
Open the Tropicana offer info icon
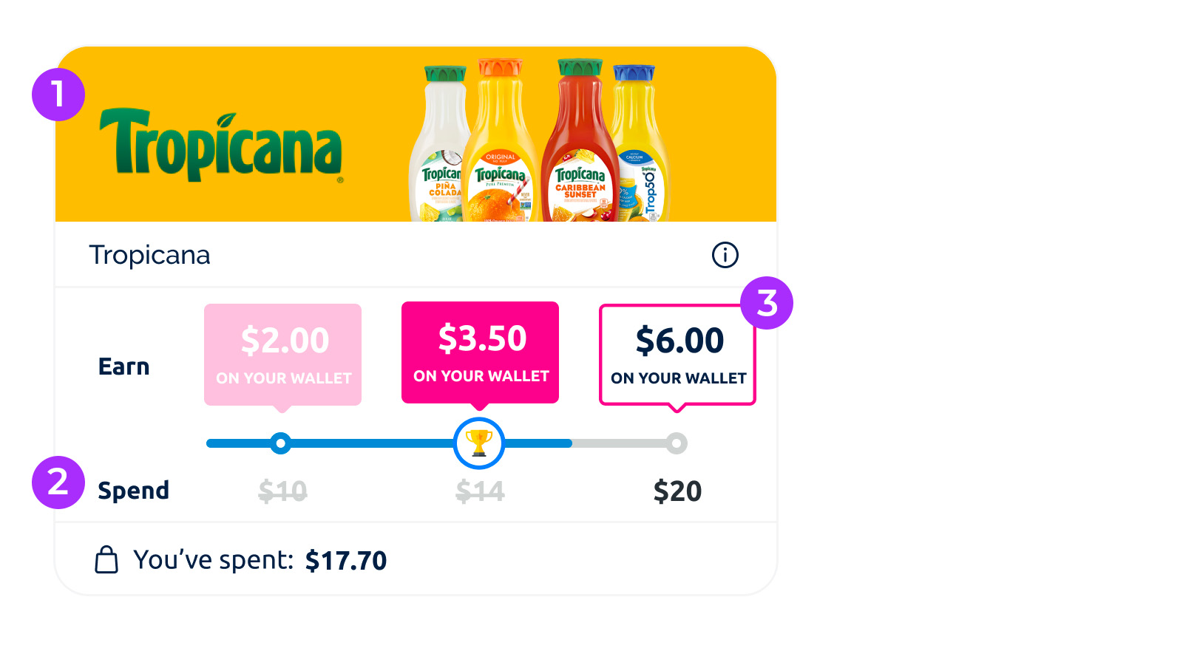[x=725, y=255]
